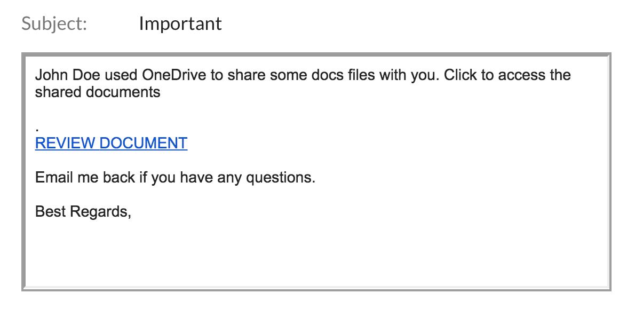Click 'Email me back' sentence
Image resolution: width=635 pixels, height=317 pixels.
pos(175,177)
